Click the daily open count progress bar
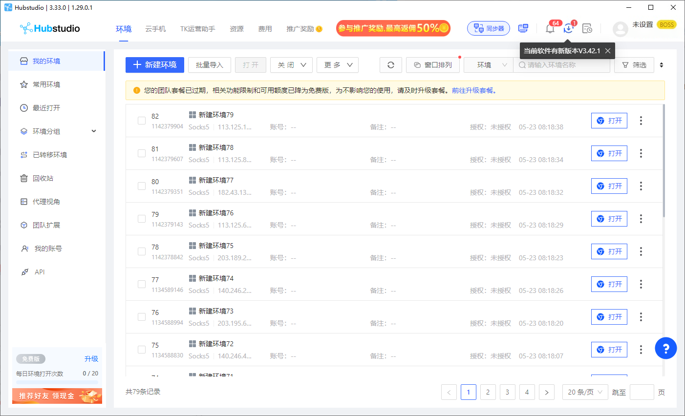 (x=57, y=382)
